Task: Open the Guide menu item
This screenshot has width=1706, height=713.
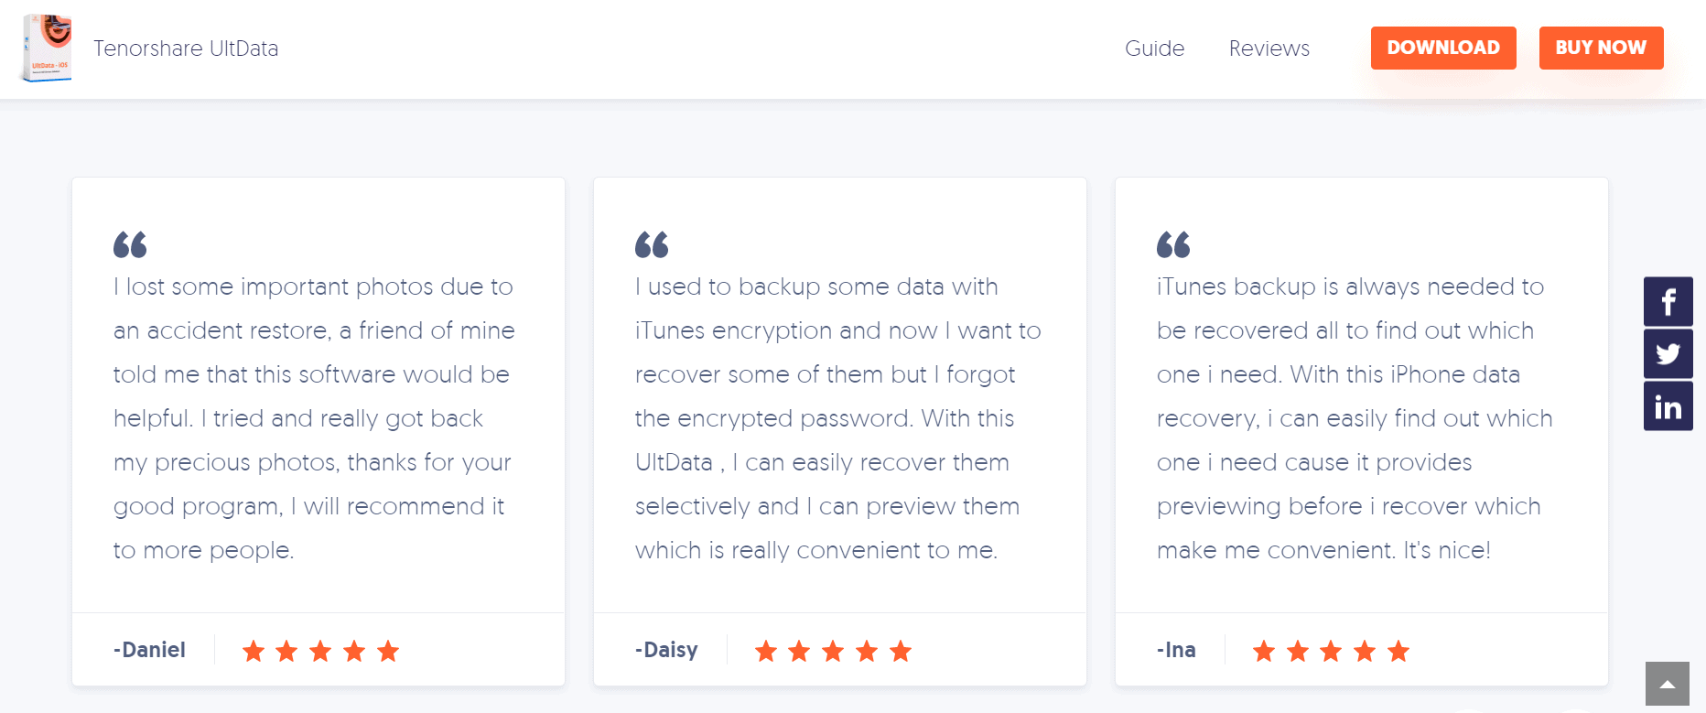Action: coord(1154,48)
